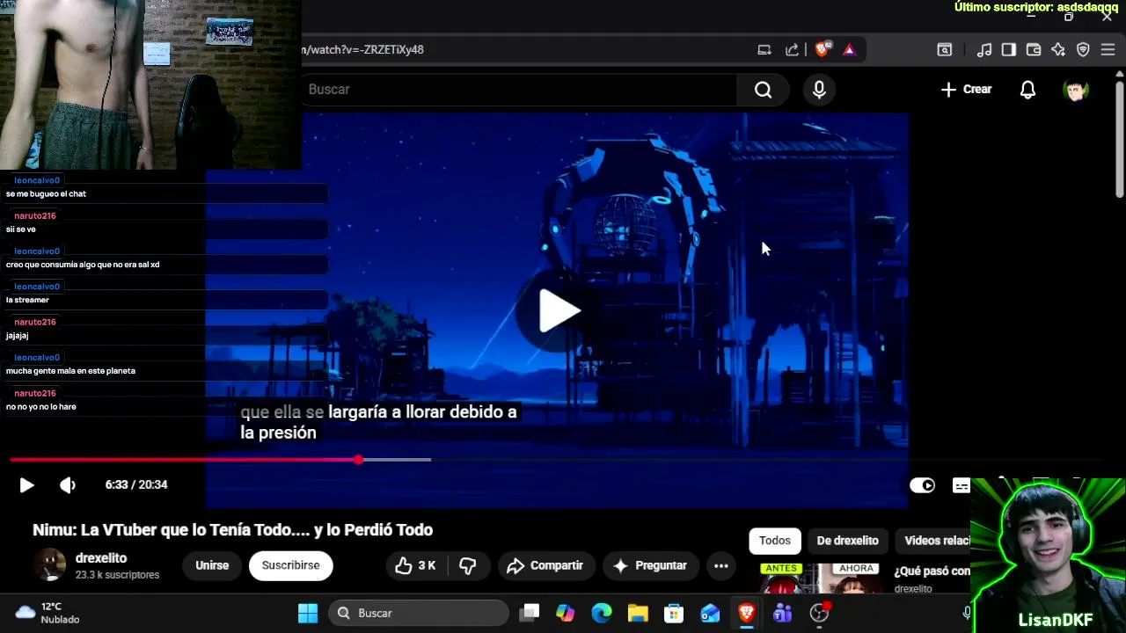1126x633 pixels.
Task: Click the progress bar scrubber handle
Action: [x=359, y=460]
